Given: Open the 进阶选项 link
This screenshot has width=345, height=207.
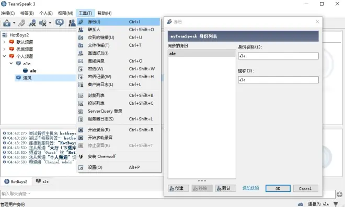Looking at the screenshot, I should coord(250,188).
